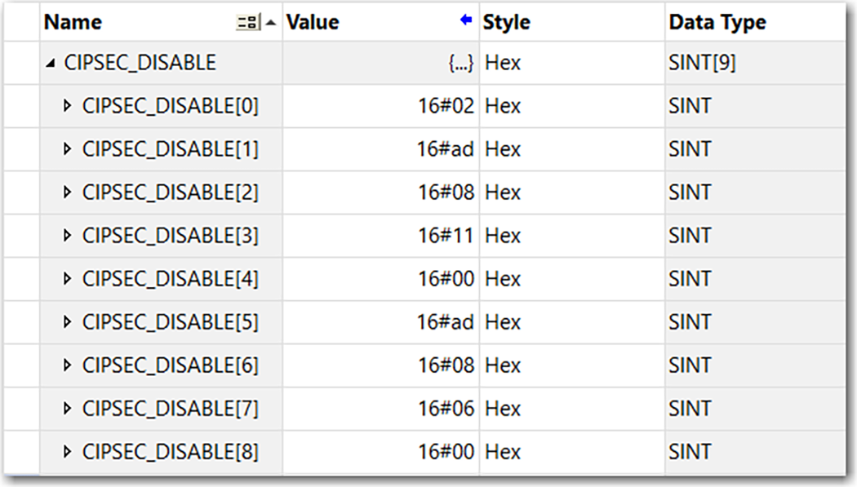Screen dimensions: 857x487
Task: Click the sort arrow in Name header
Action: (x=270, y=24)
